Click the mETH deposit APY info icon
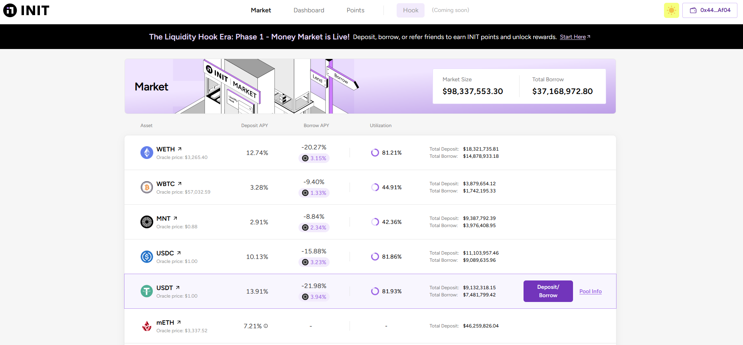This screenshot has height=345, width=743. point(266,326)
